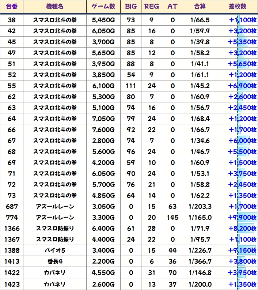
Task: Click the 1/203.3 combined rate cell
Action: click(x=200, y=207)
